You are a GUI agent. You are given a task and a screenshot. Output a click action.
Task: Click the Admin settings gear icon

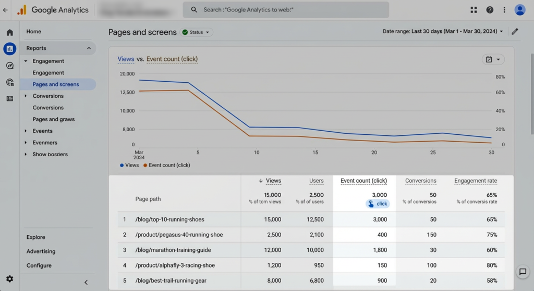(x=9, y=279)
